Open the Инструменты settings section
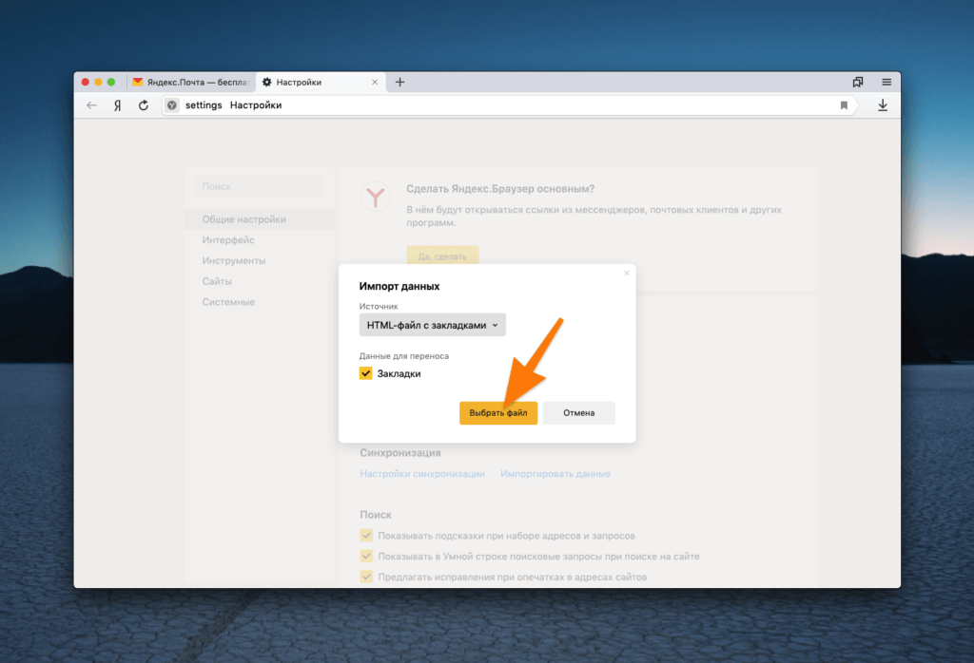974x663 pixels. point(234,260)
